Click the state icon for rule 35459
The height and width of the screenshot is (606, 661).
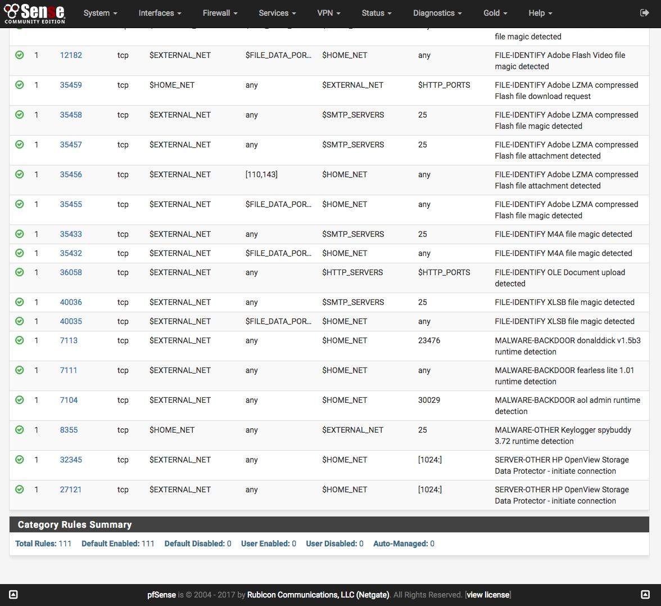20,85
